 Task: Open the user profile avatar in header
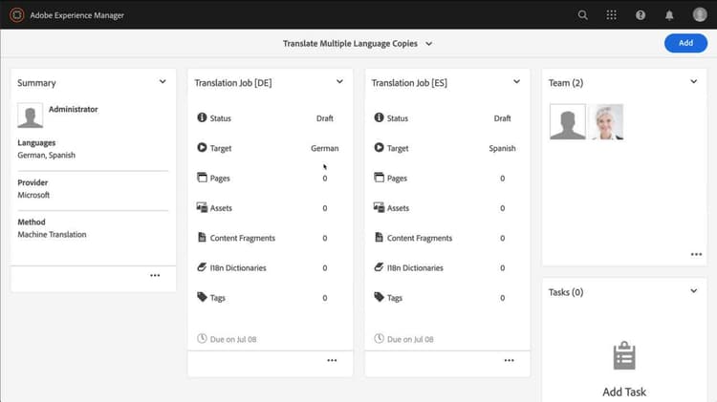700,14
